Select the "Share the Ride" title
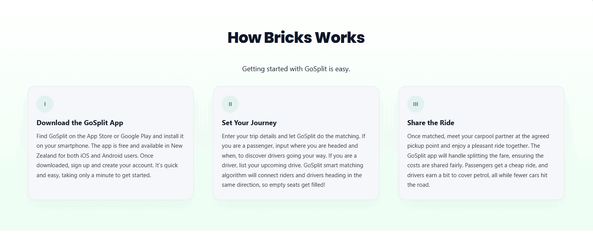593x243 pixels. pos(430,123)
